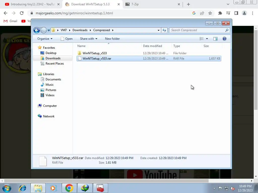Screen dimensions: 258x193
Task: Click the New folder button
Action: pos(112,39)
